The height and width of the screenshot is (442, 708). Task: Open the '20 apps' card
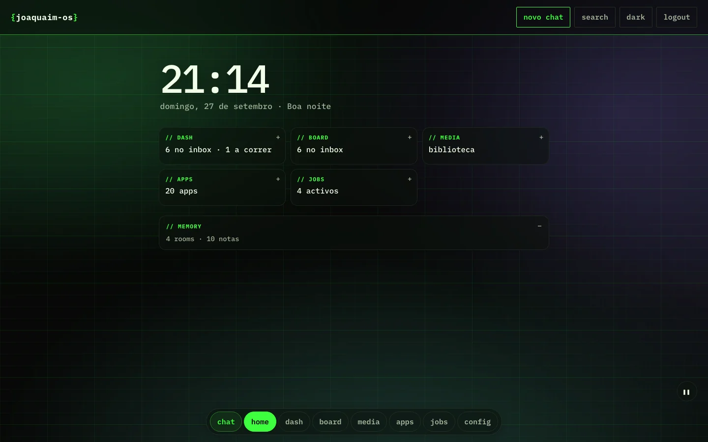coord(222,187)
